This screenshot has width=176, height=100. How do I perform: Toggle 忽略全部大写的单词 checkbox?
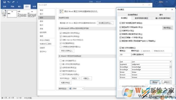(x=61, y=33)
